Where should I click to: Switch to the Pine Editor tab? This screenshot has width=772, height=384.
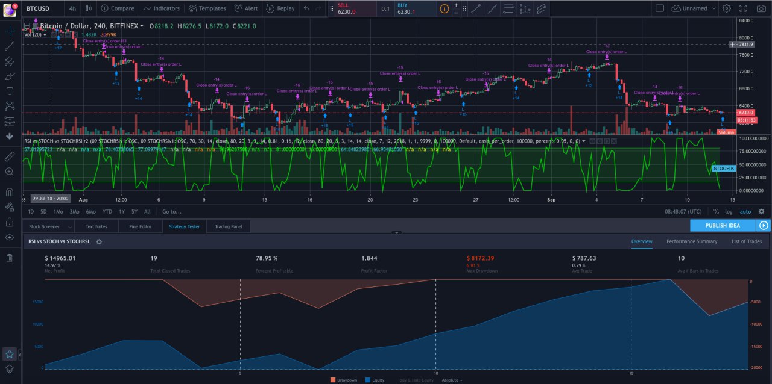point(139,226)
